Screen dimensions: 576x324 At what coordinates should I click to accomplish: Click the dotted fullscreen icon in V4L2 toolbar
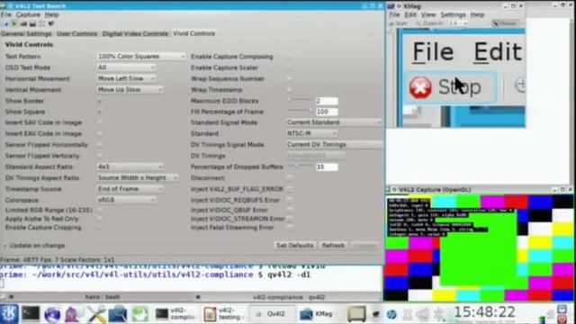[x=42, y=24]
